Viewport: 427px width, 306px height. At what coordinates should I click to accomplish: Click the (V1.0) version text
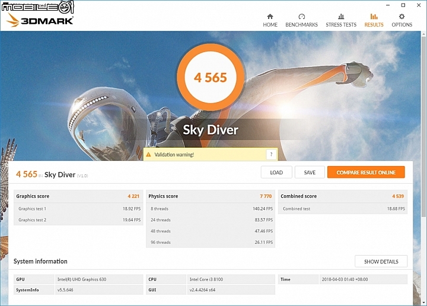(82, 176)
